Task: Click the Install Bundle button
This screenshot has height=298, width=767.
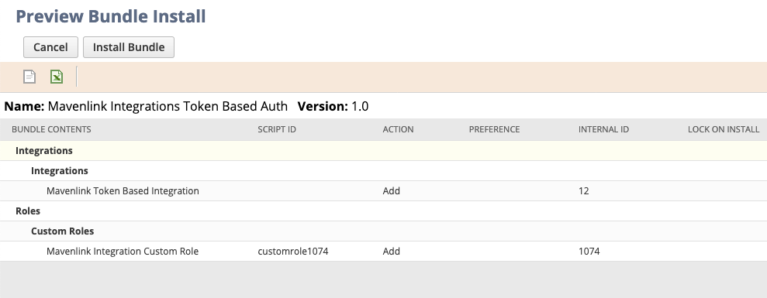Action: 129,47
